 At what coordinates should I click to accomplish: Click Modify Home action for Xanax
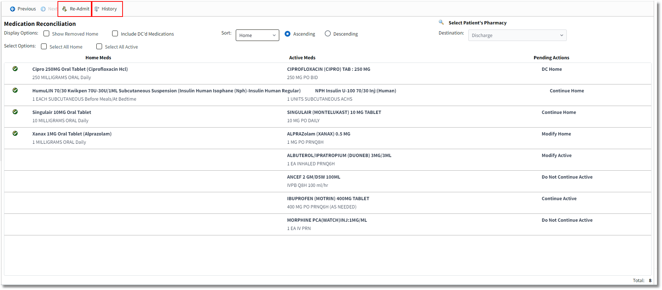[556, 134]
